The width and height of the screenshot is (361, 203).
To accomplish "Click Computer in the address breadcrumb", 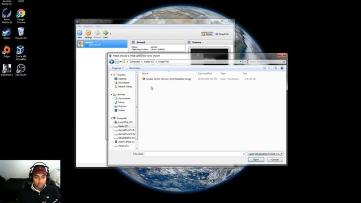I will point(135,61).
